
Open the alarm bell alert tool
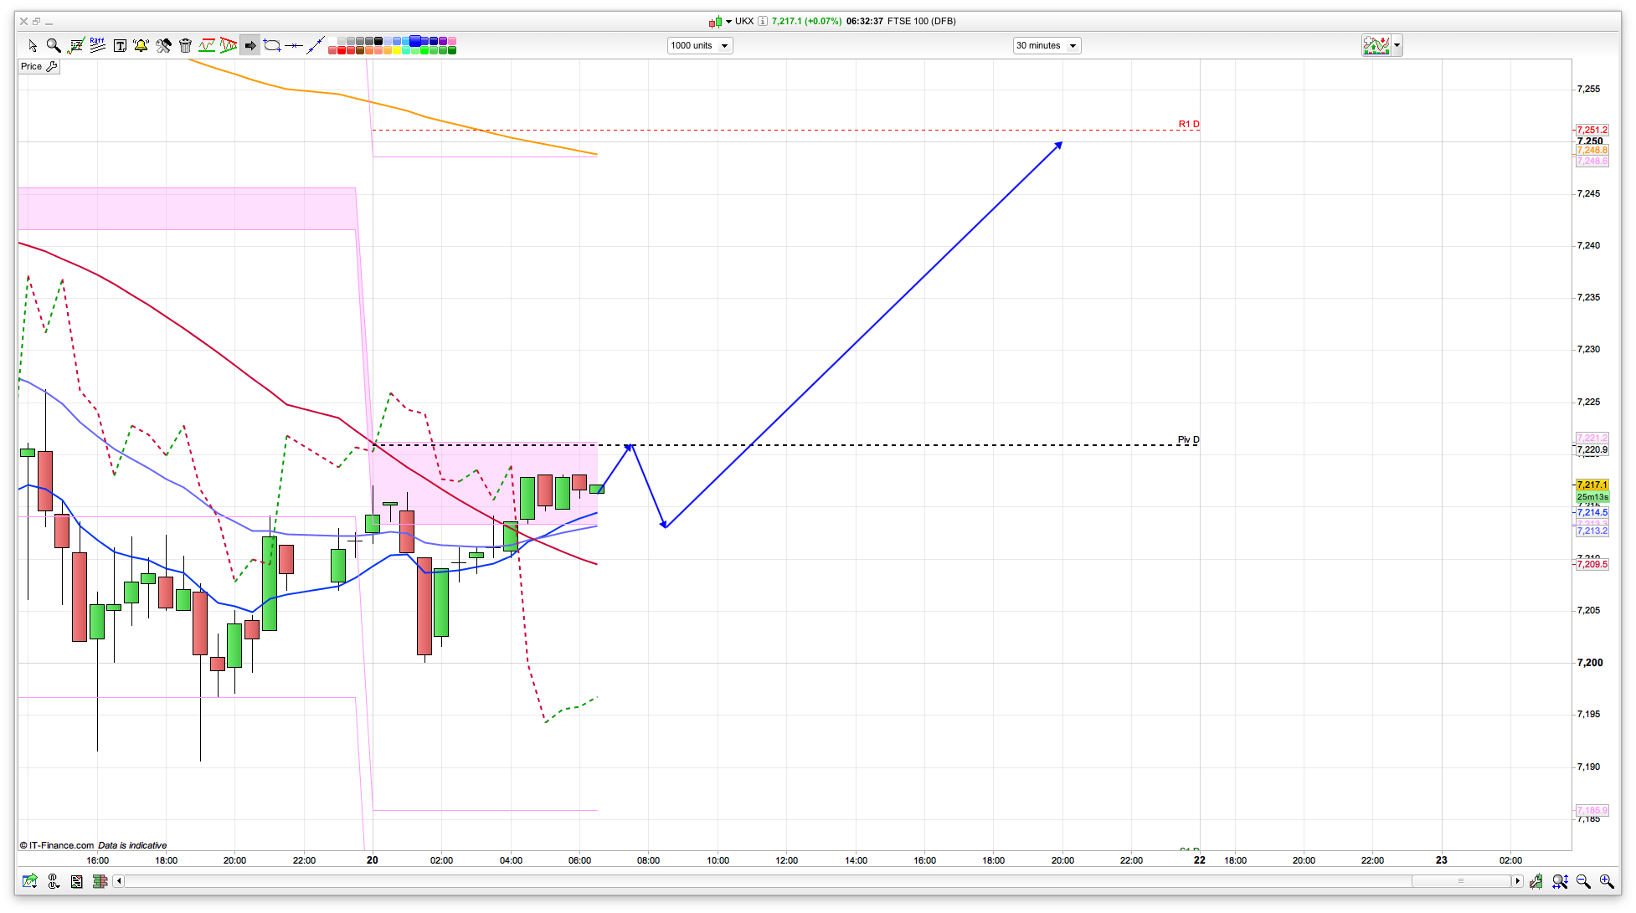(141, 45)
